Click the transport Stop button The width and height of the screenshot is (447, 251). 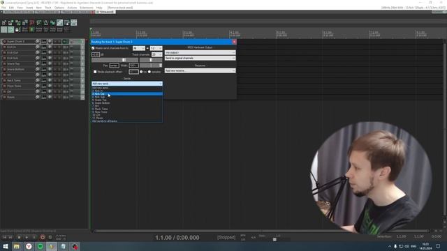19,237
